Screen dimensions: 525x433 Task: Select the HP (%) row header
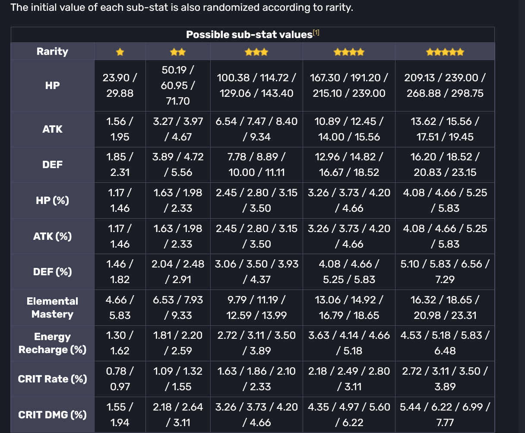tap(52, 201)
